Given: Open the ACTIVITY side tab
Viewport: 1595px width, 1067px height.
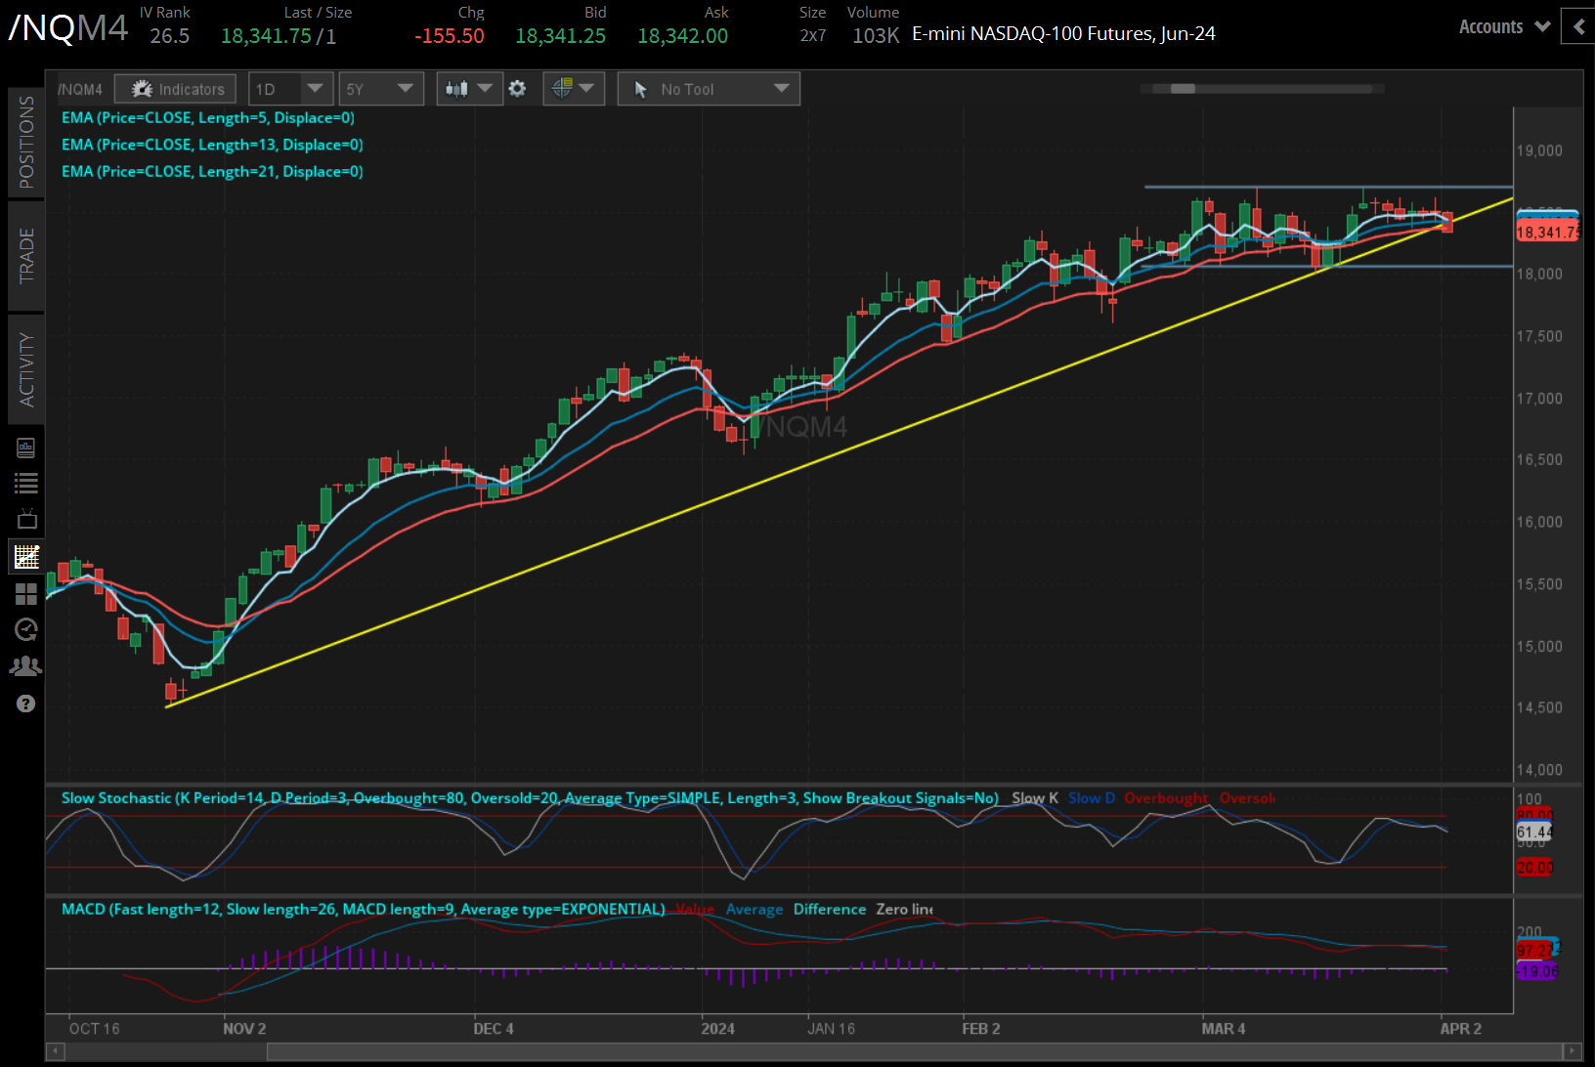Looking at the screenshot, I should coord(26,369).
